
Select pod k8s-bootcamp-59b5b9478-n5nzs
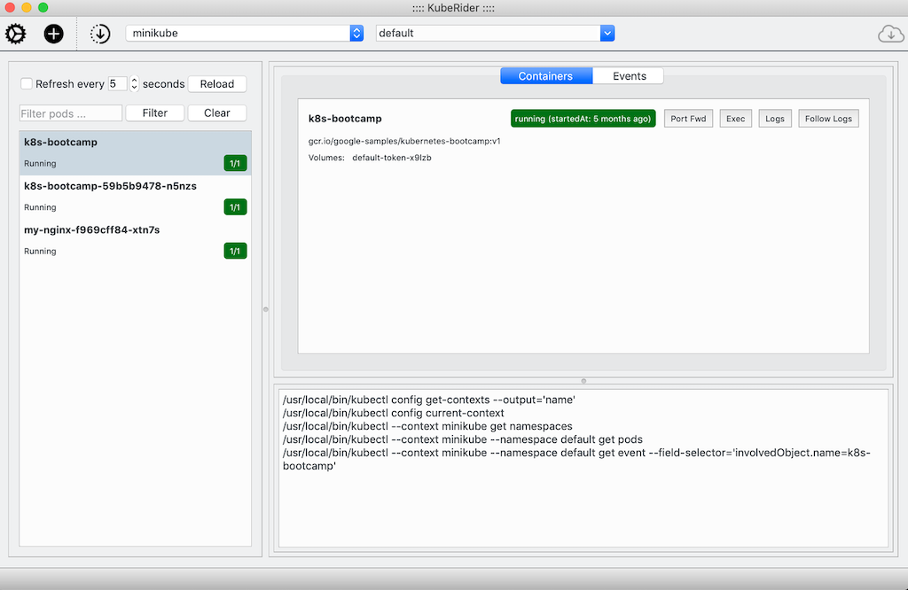click(x=136, y=197)
